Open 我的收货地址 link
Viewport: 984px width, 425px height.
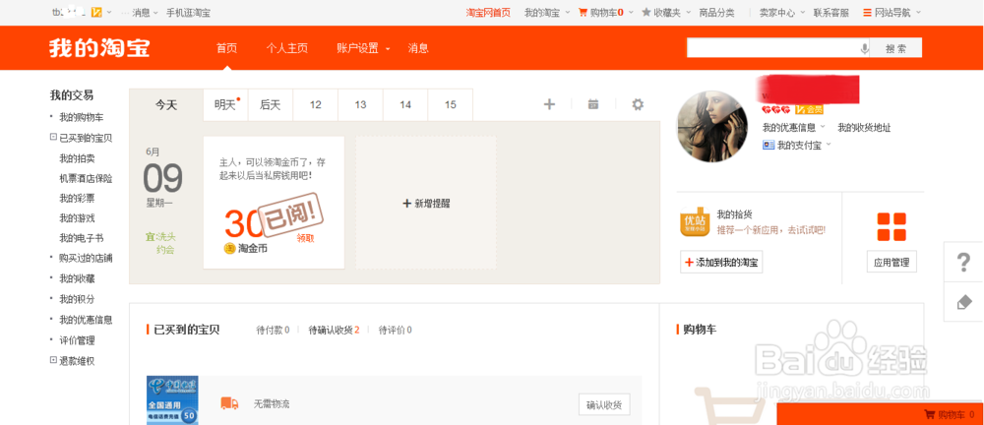coord(864,128)
